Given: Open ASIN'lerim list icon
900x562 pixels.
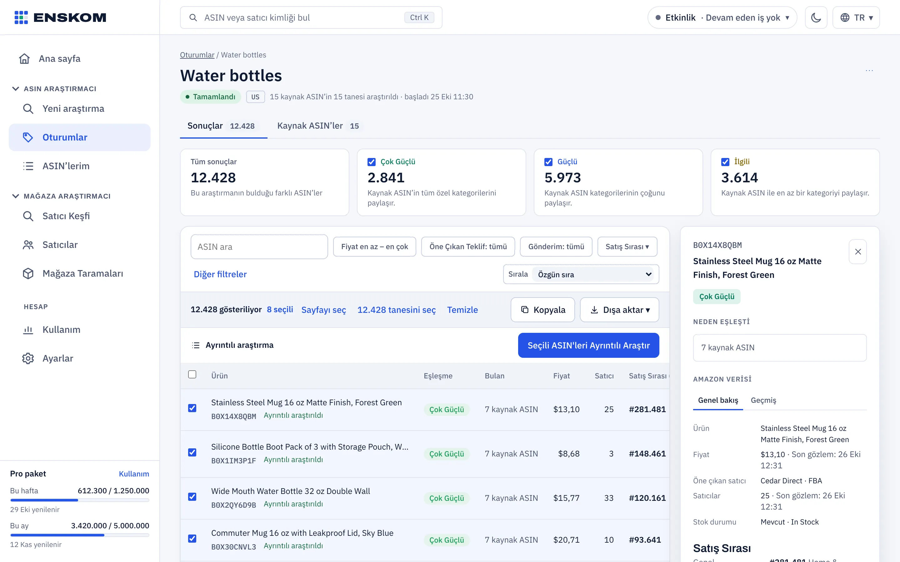Looking at the screenshot, I should tap(28, 166).
